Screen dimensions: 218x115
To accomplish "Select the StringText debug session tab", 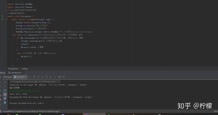I will click(x=16, y=73).
